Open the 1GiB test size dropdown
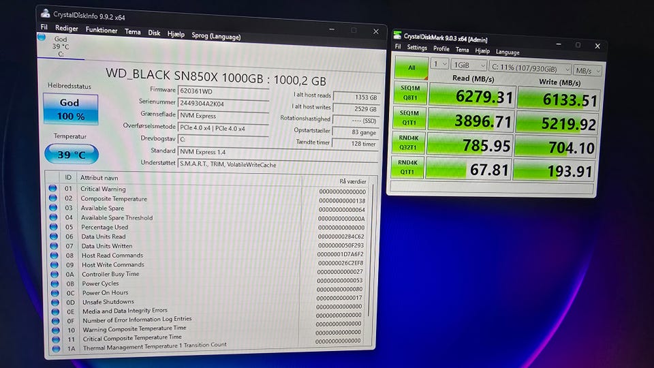The width and height of the screenshot is (654, 368). (x=469, y=65)
